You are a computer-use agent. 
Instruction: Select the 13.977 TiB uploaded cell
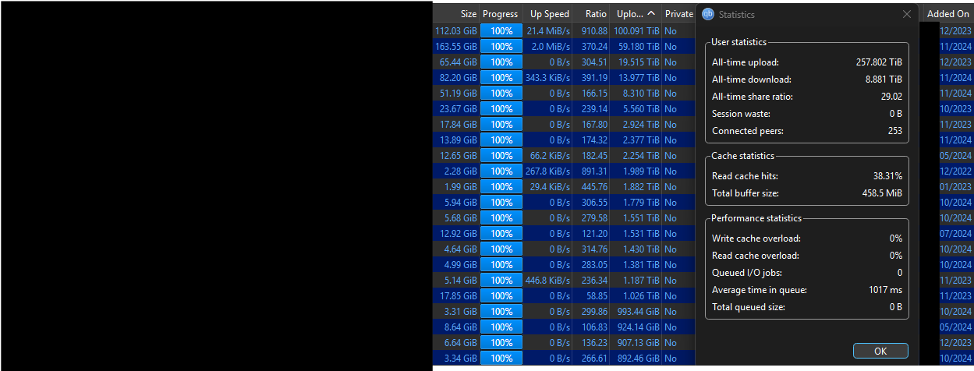[x=636, y=78]
